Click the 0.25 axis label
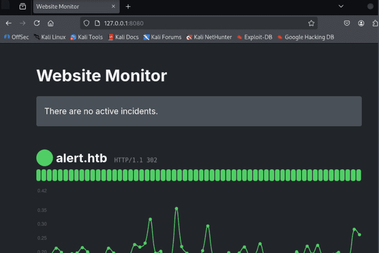 point(42,238)
